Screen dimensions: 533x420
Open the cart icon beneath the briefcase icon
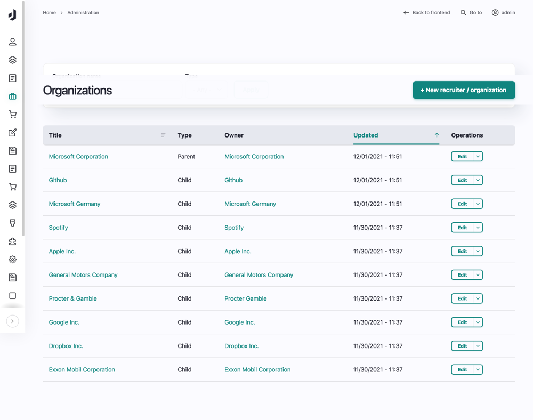(x=13, y=115)
